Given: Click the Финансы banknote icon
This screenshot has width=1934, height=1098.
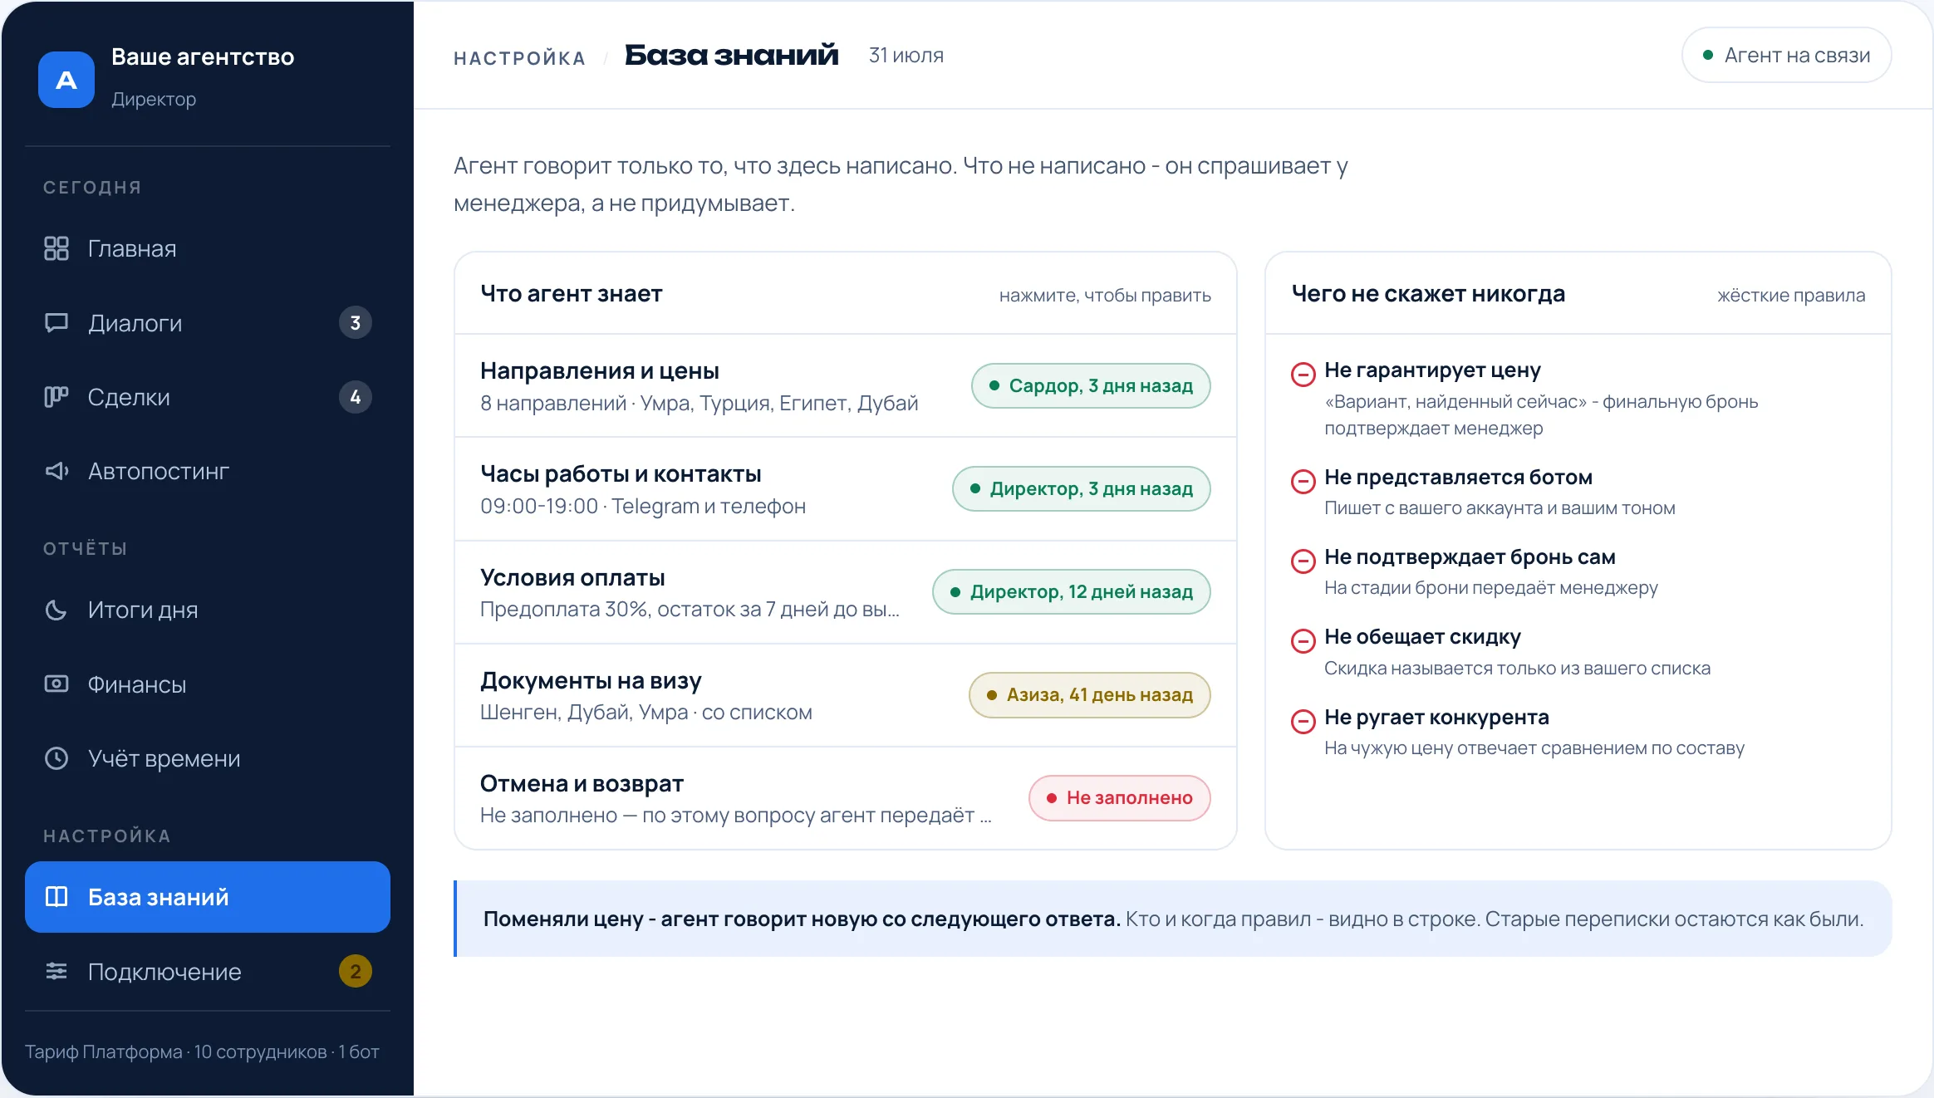Looking at the screenshot, I should 56,684.
